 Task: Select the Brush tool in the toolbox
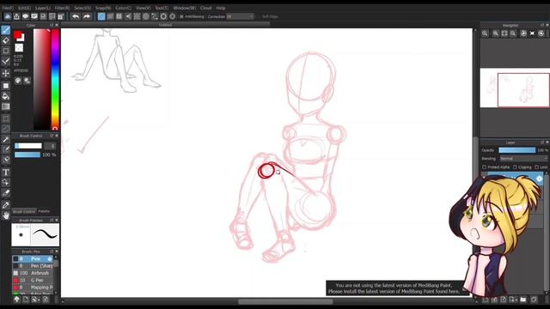[x=6, y=30]
